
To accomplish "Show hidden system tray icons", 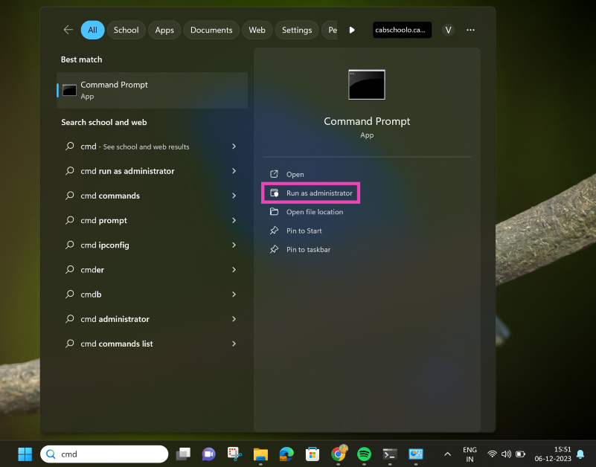I will (x=447, y=454).
